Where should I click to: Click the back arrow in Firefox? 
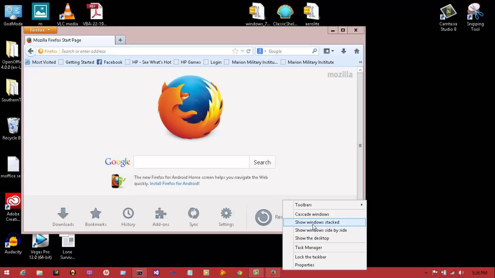coord(31,51)
